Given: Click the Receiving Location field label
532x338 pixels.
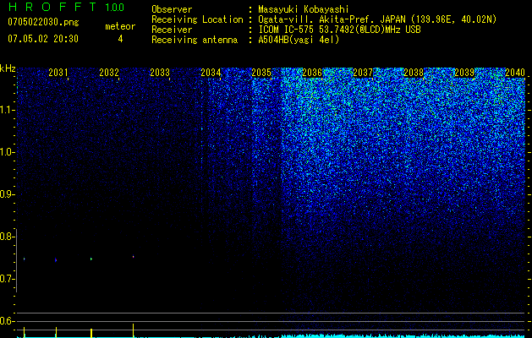Looking at the screenshot, I should [x=197, y=19].
